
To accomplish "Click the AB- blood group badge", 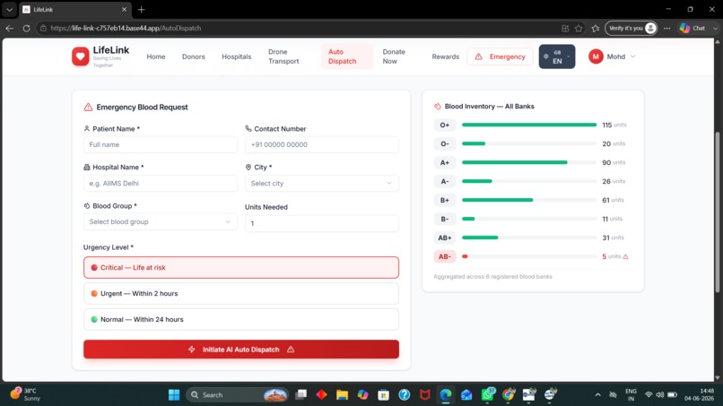I will (x=445, y=256).
